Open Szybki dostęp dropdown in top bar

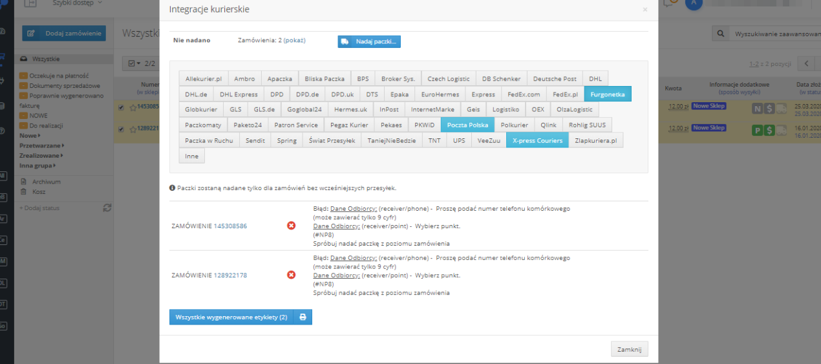(77, 3)
